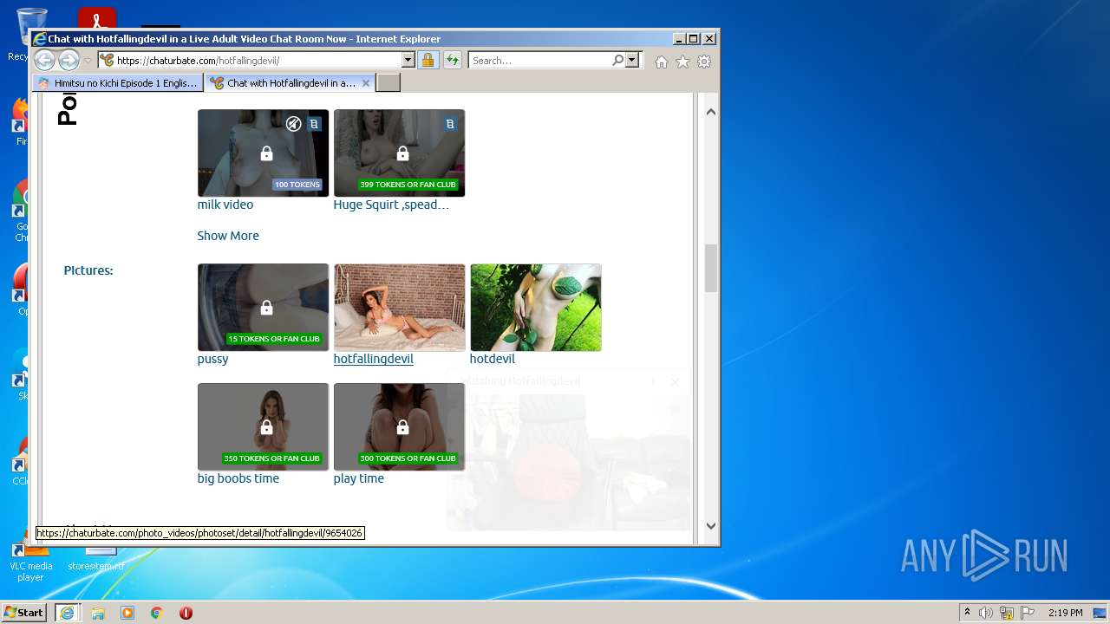
Task: Show hidden system tray icons
Action: coord(968,613)
